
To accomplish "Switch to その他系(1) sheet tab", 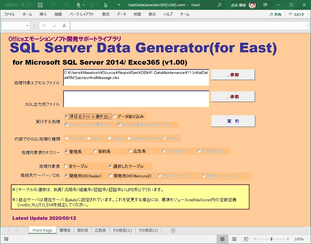I will (x=122, y=230).
